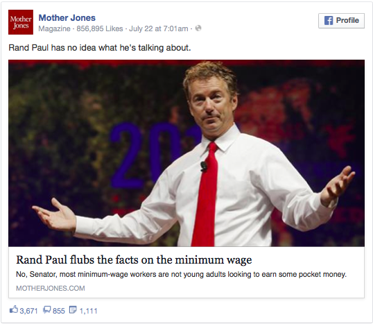Click the Facebook Profile button

[x=341, y=21]
